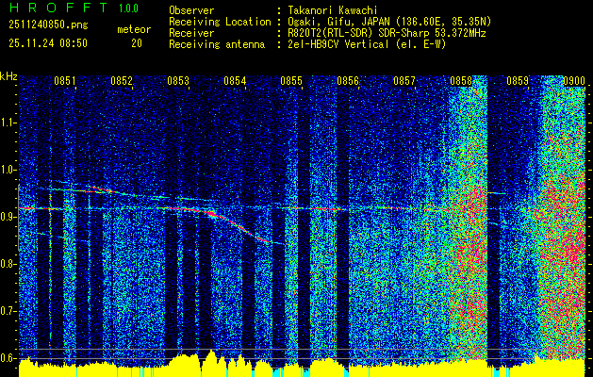Image resolution: width=593 pixels, height=377 pixels.
Task: Click the 1.0 kHz frequency label
Action: click(8, 171)
